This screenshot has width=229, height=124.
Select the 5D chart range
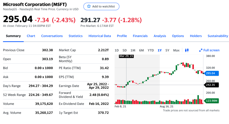125,50
